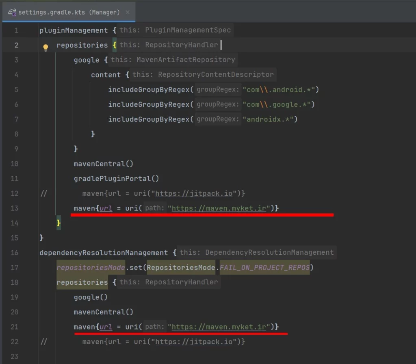The height and width of the screenshot is (364, 416).
Task: Click google() on line 19
Action: click(91, 297)
